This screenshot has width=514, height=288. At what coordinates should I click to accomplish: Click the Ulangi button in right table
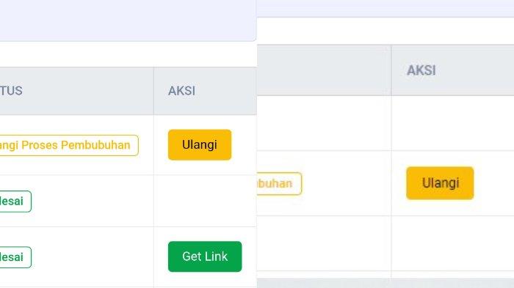coord(440,183)
